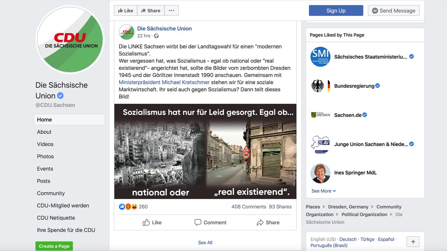Image resolution: width=447 pixels, height=251 pixels.
Task: Go to Photos in the sidebar
Action: click(45, 156)
